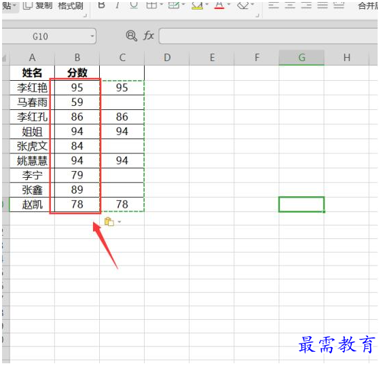This screenshot has width=381, height=366.
Task: Apply underline with the U icon
Action: [x=134, y=5]
